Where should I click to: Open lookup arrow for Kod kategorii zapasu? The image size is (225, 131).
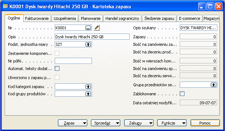pos(88,87)
